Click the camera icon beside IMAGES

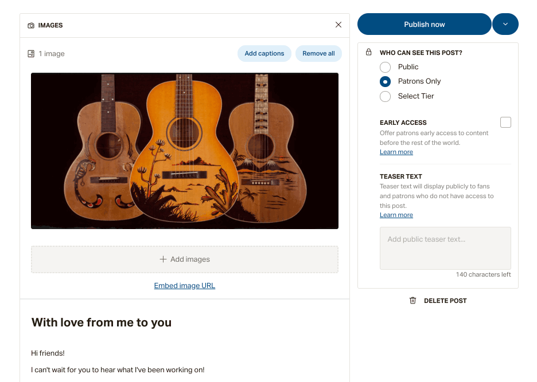coord(31,25)
